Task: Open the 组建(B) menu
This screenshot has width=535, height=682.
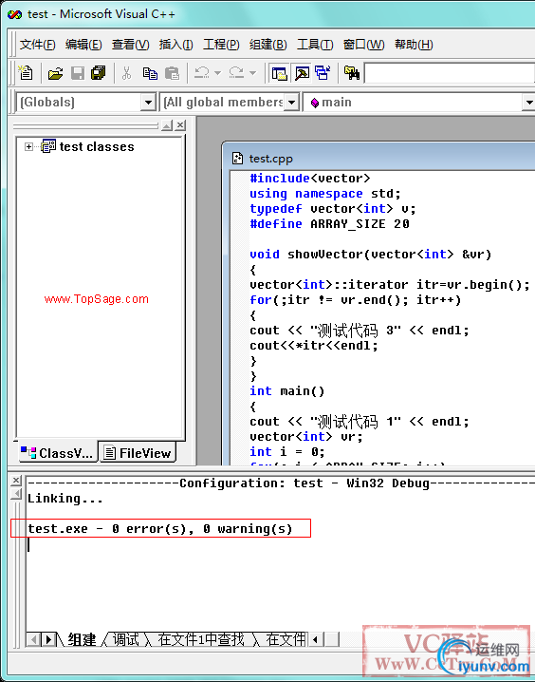Action: pos(267,45)
